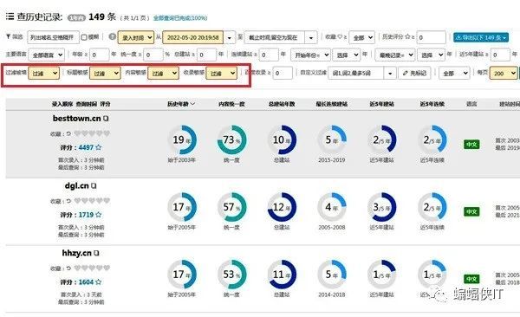This screenshot has height=317, width=520.
Task: Open the end time picker arrow
Action: 311,38
